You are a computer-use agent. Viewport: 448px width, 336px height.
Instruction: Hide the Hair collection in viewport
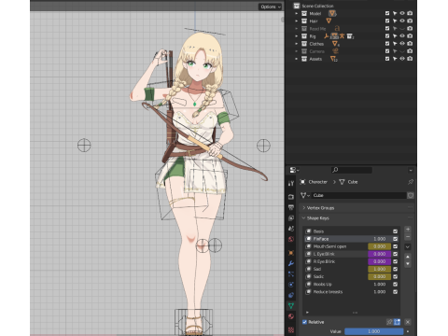pyautogui.click(x=402, y=21)
